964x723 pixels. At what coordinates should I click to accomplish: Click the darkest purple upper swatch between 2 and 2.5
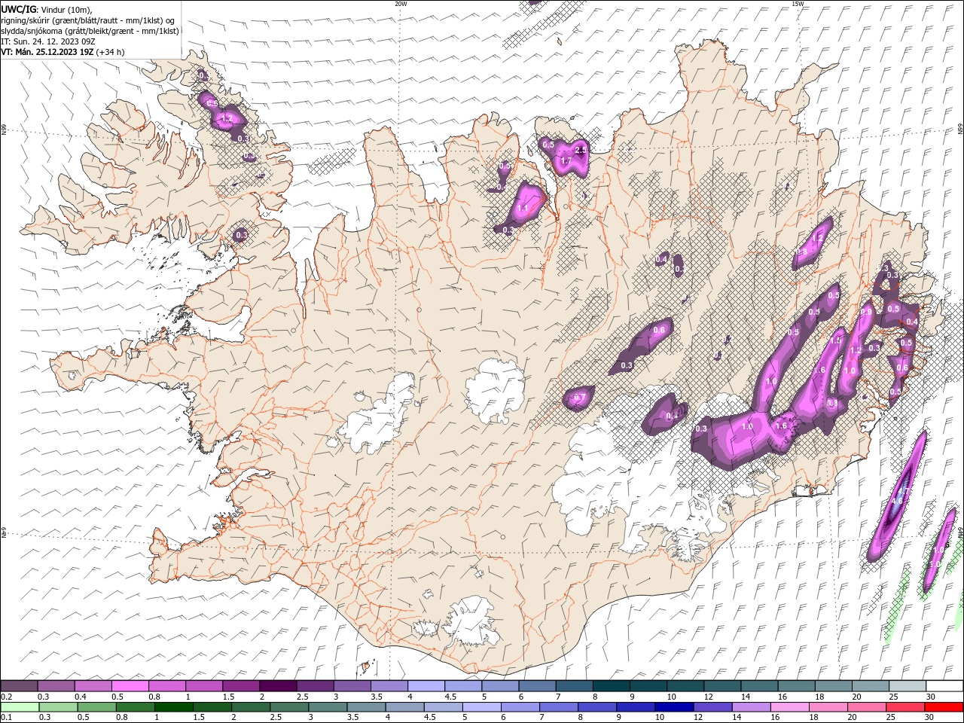point(278,686)
